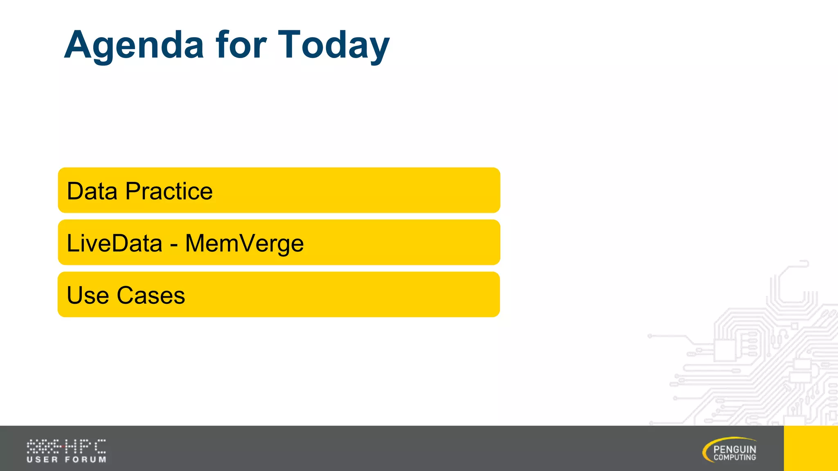The image size is (838, 471).
Task: Click the word LiveData in second box
Action: point(115,243)
